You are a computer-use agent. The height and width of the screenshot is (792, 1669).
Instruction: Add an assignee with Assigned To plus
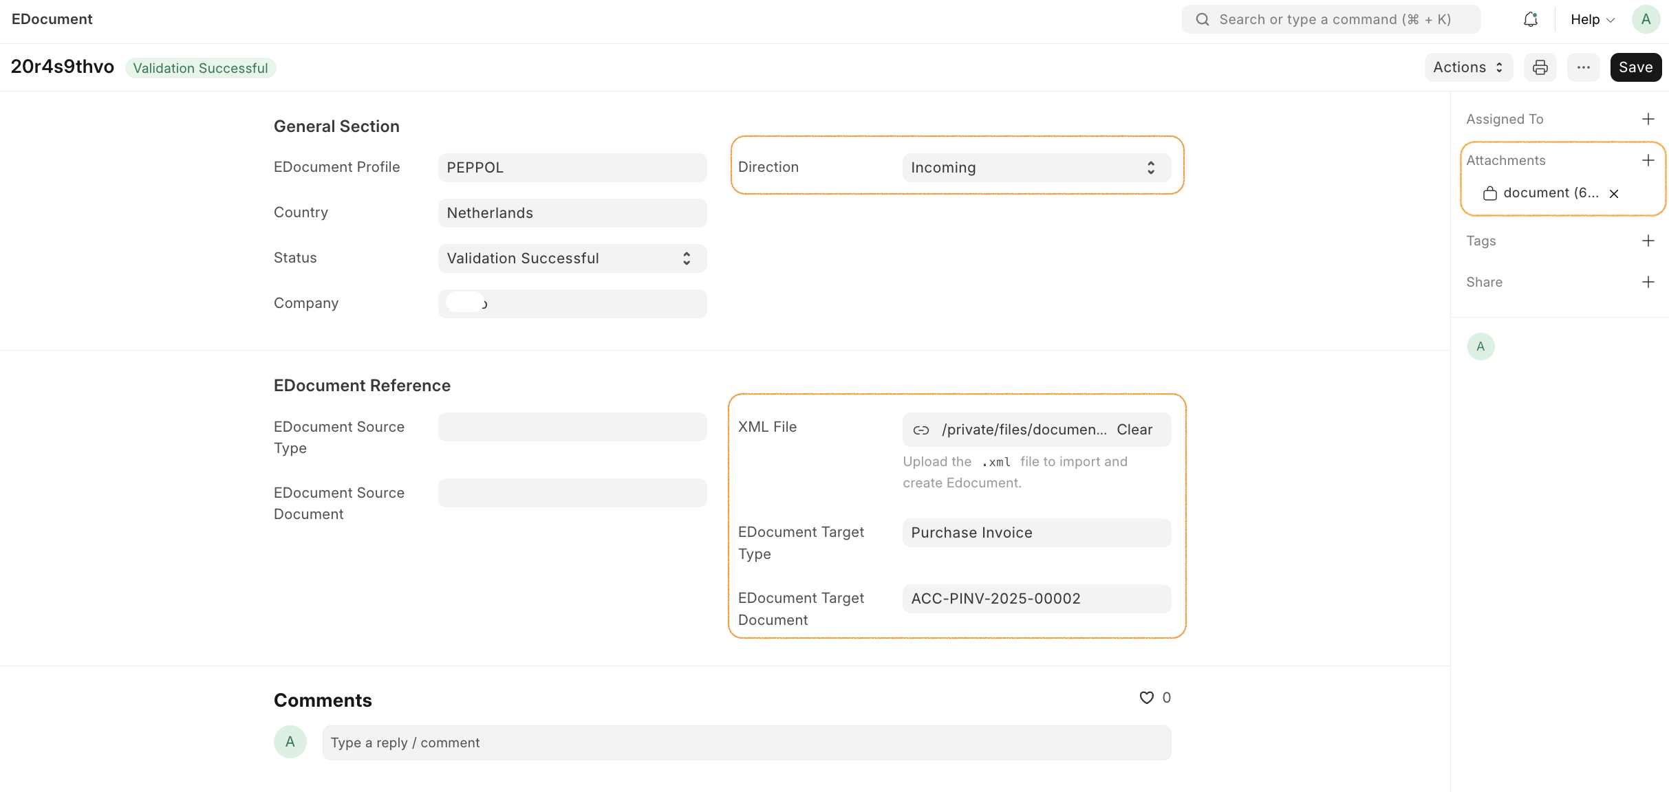click(1648, 119)
